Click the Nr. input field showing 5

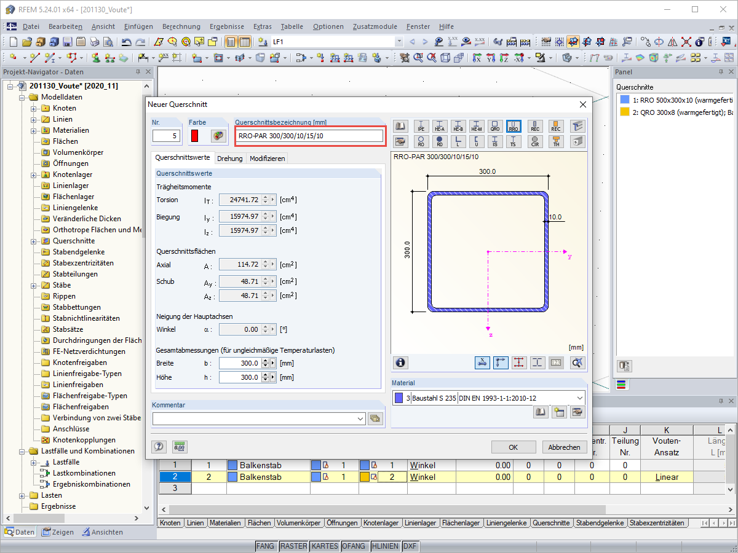pos(167,136)
